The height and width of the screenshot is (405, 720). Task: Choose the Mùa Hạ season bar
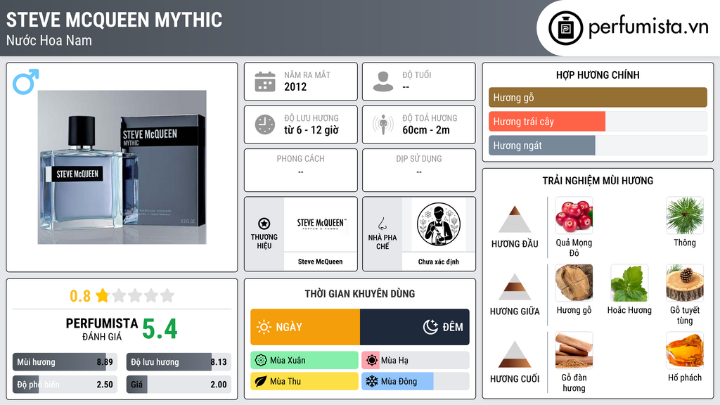pyautogui.click(x=416, y=361)
